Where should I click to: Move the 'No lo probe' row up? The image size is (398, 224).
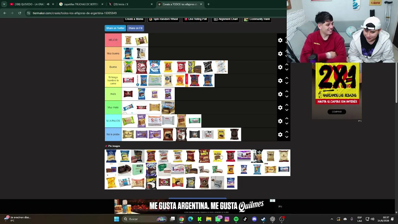[287, 132]
